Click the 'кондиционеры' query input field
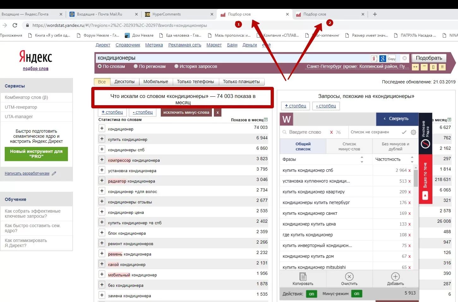The image size is (458, 302). pyautogui.click(x=233, y=58)
